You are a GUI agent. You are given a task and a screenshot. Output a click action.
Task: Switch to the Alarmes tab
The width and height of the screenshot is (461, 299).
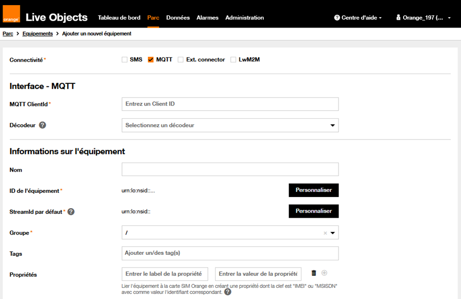[x=207, y=18]
